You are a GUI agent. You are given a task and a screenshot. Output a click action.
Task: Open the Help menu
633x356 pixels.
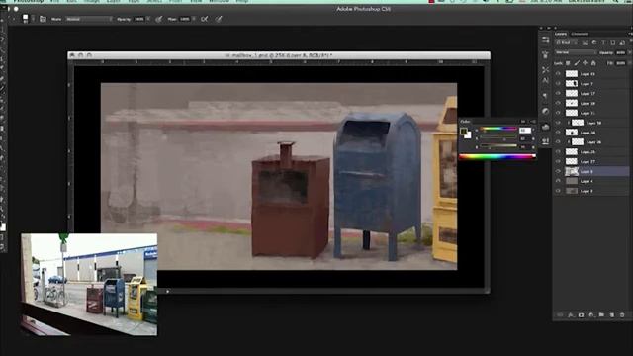click(x=241, y=1)
